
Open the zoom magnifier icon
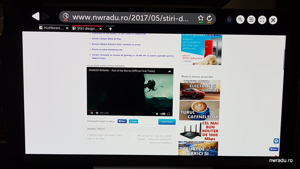(x=240, y=20)
